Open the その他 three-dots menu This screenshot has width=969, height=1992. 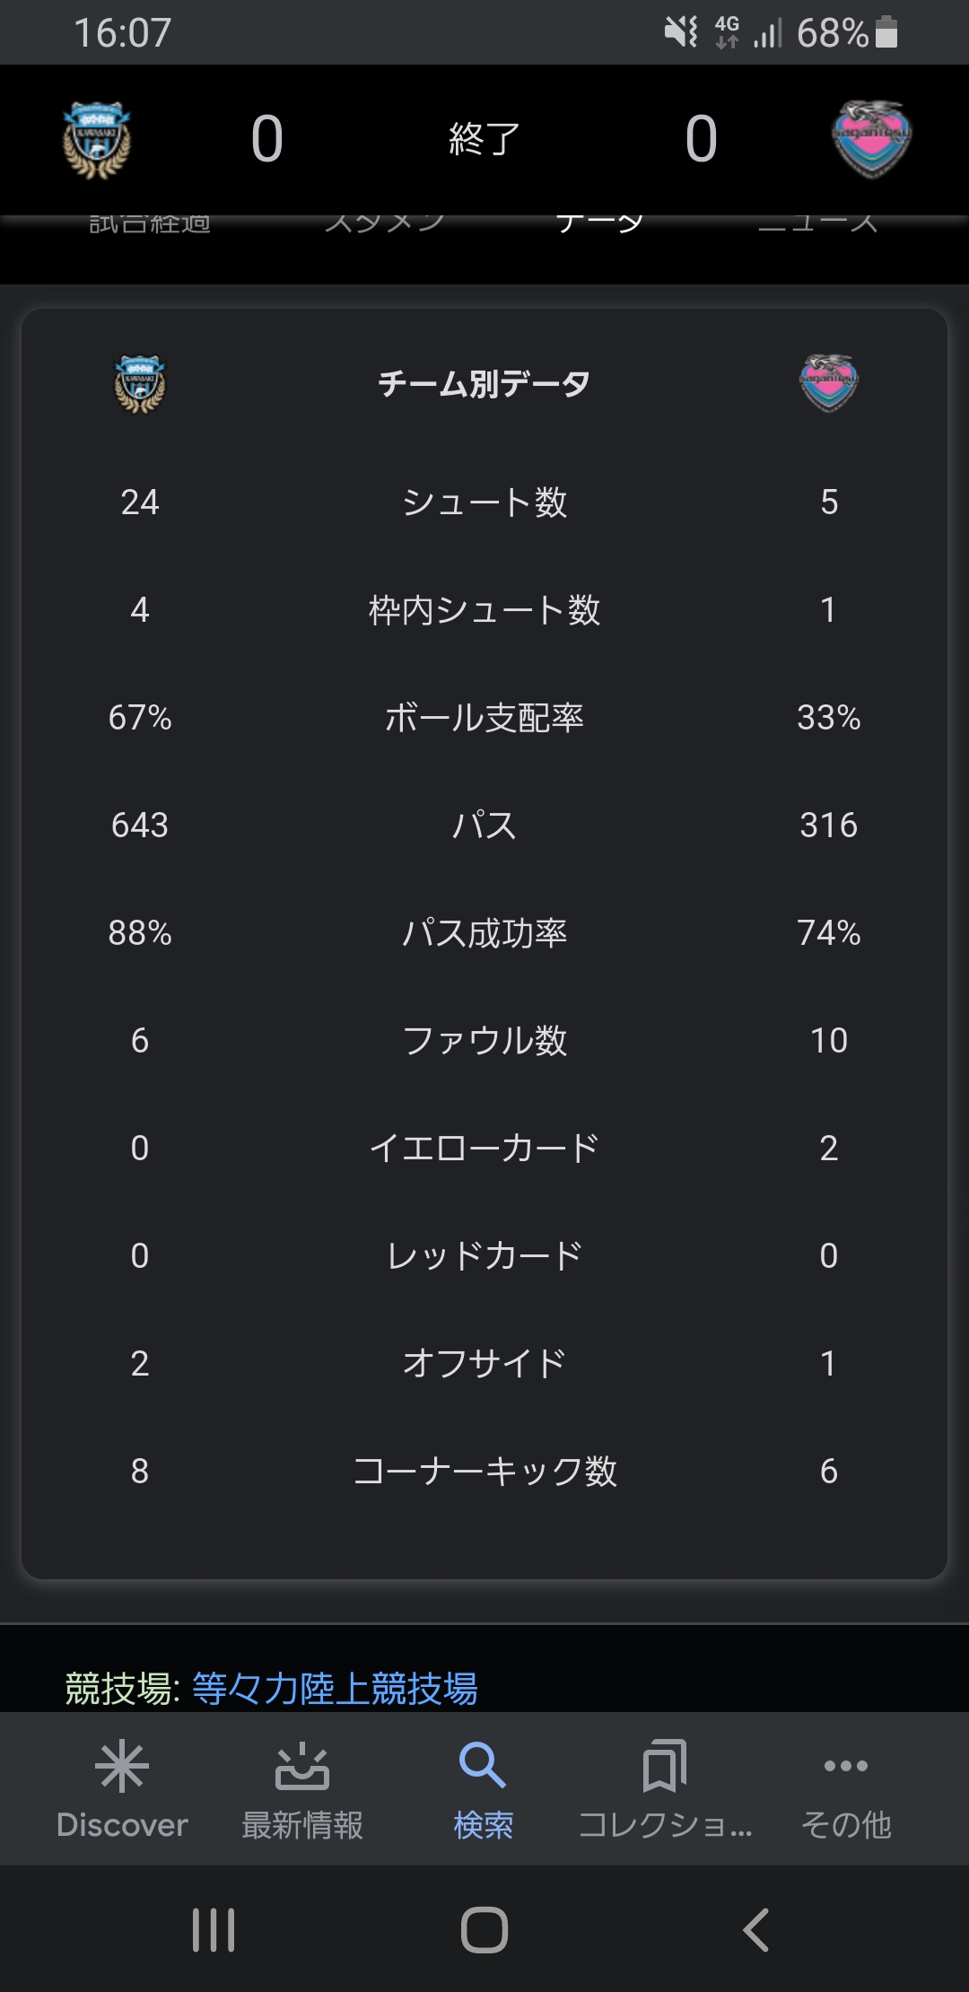coord(845,1766)
